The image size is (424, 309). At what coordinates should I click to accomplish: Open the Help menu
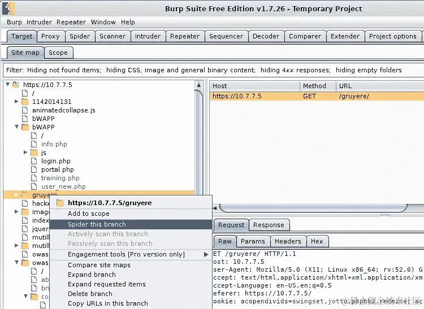coord(128,22)
